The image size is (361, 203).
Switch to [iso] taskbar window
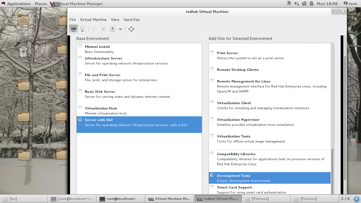[x=24, y=199]
